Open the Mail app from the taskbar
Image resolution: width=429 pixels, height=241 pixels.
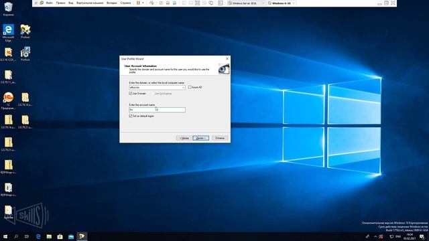(71, 236)
